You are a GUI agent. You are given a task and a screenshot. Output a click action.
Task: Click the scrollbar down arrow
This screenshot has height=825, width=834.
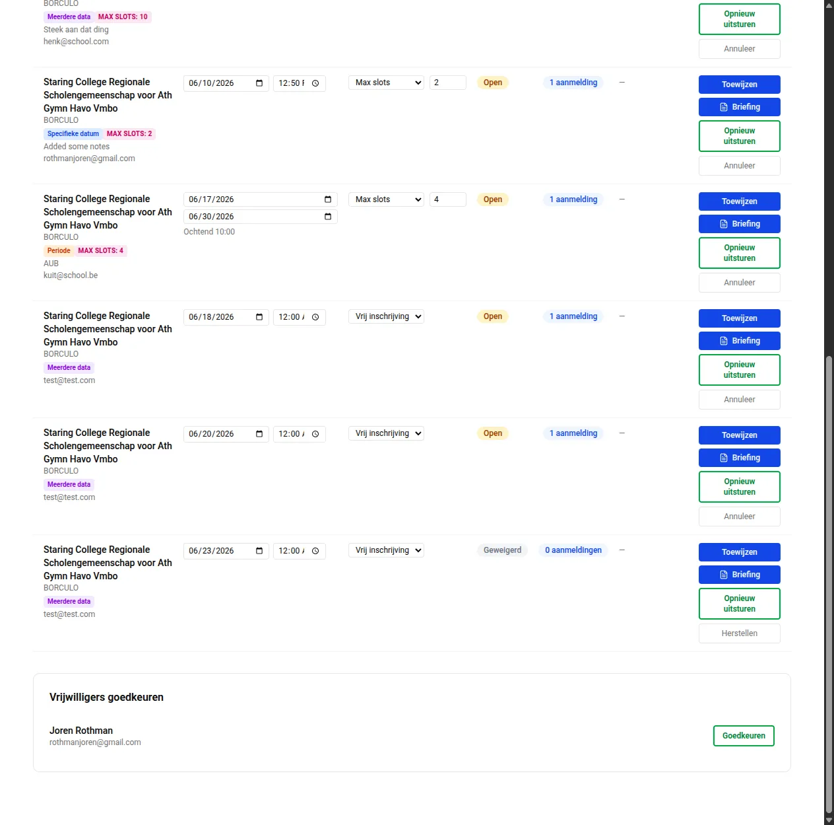[829, 820]
